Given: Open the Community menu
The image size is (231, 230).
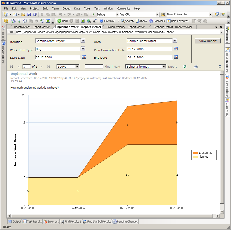Looking at the screenshot, I should pos(123,8).
